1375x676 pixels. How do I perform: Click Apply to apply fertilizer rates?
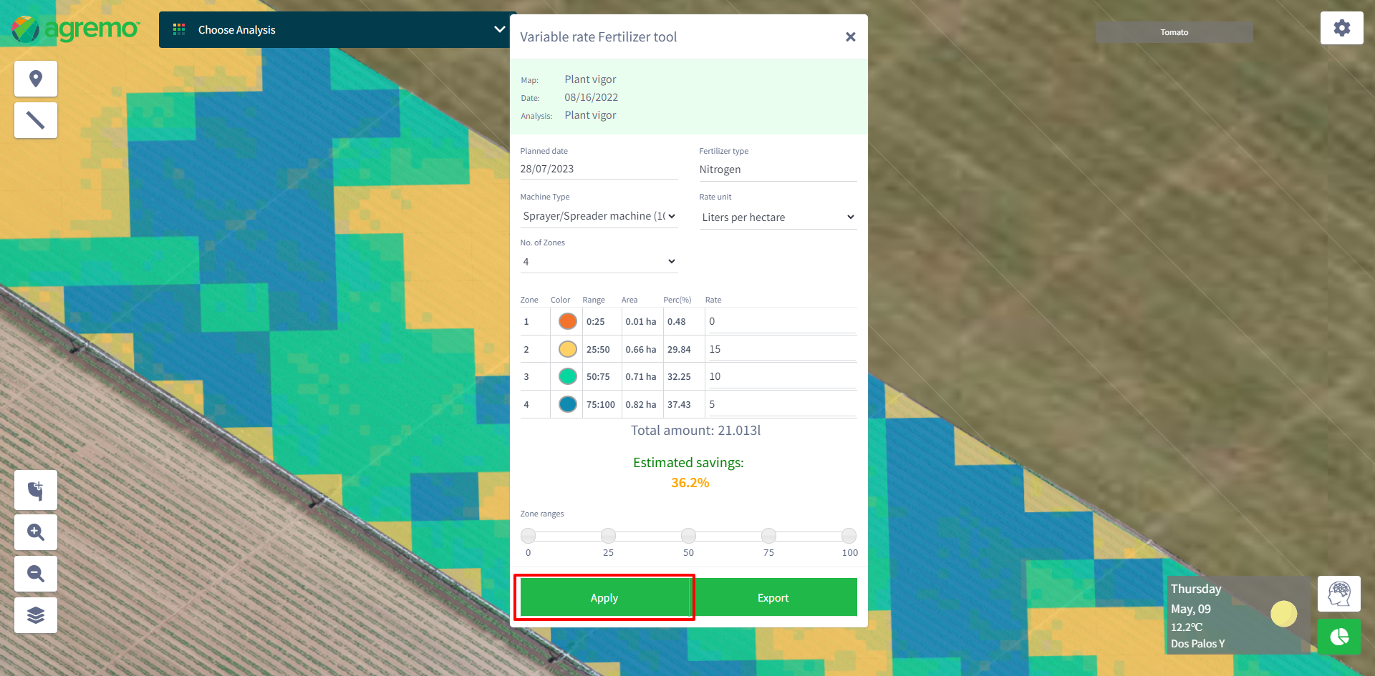click(604, 598)
